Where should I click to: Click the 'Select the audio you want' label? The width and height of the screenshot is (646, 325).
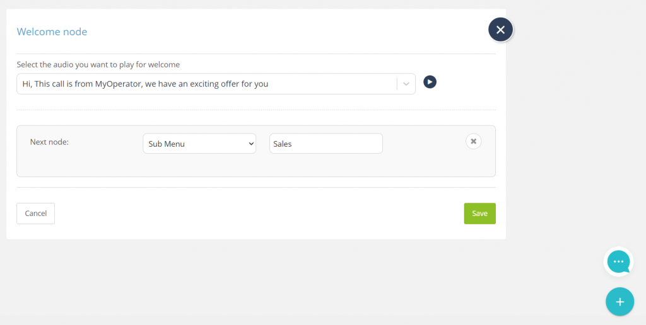point(98,65)
